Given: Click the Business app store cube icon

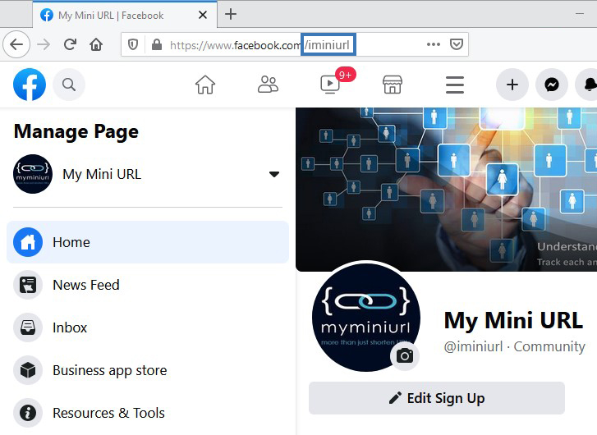Looking at the screenshot, I should (28, 370).
